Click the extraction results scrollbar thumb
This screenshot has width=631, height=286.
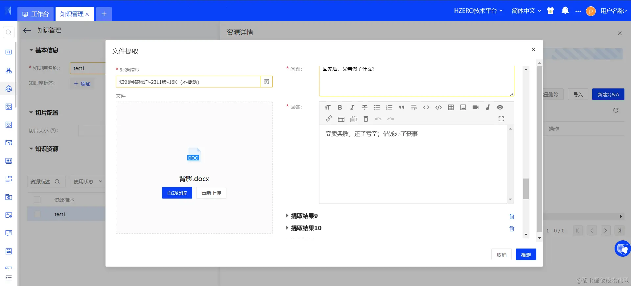coord(526,189)
